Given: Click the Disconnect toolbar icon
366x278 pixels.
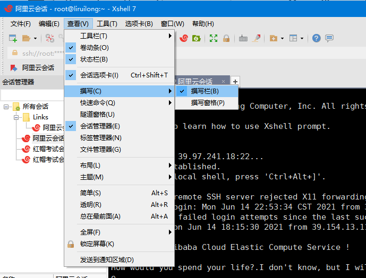Looking at the screenshot, I should [x=50, y=38].
